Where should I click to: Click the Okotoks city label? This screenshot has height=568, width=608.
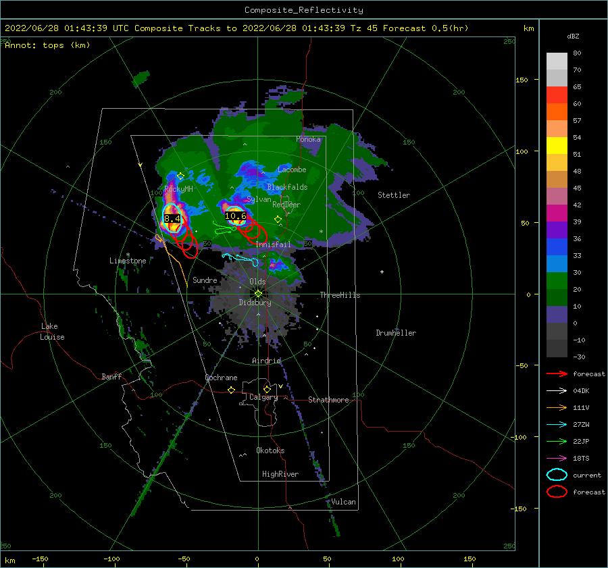point(270,450)
